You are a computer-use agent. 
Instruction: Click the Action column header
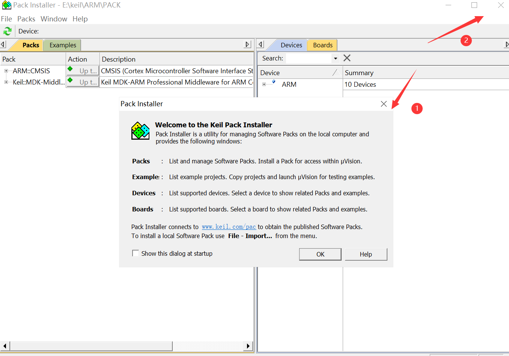[x=83, y=59]
